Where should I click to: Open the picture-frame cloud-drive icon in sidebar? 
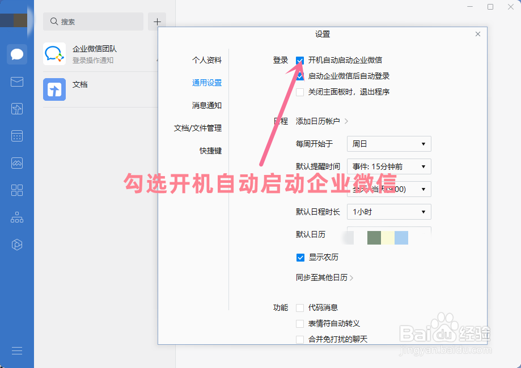(x=17, y=163)
